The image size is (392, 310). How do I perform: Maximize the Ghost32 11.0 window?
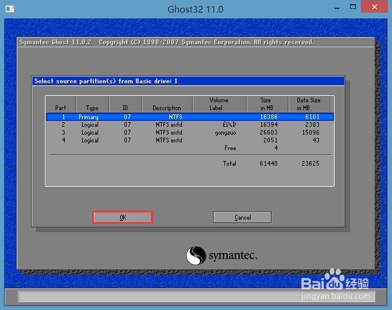353,7
